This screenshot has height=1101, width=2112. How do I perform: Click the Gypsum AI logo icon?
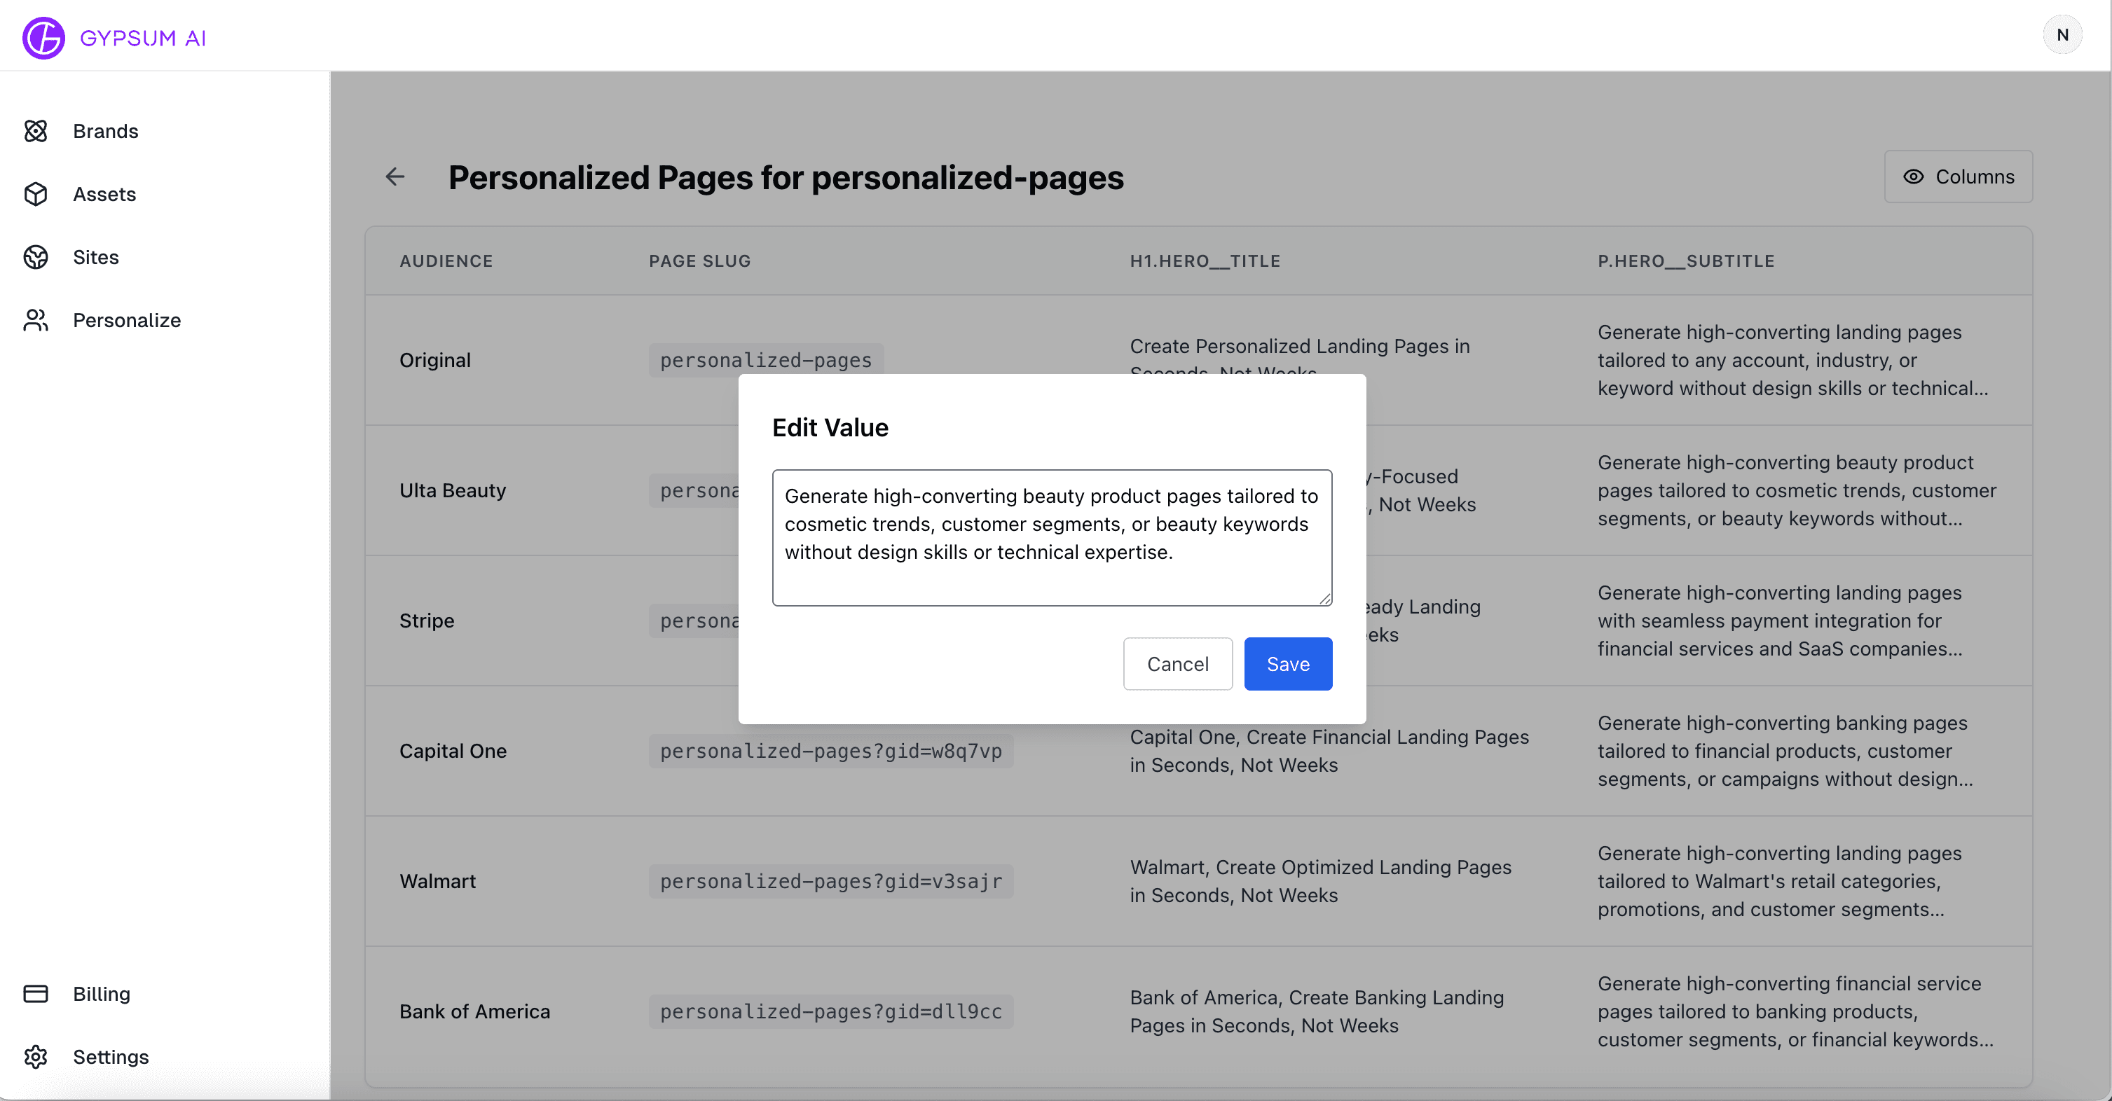tap(43, 38)
